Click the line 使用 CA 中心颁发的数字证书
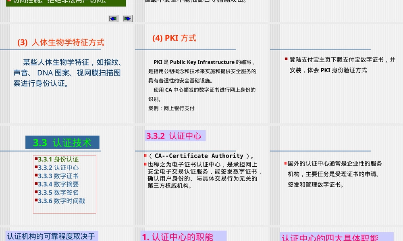Viewport: 403px width, 241px height. click(x=205, y=90)
